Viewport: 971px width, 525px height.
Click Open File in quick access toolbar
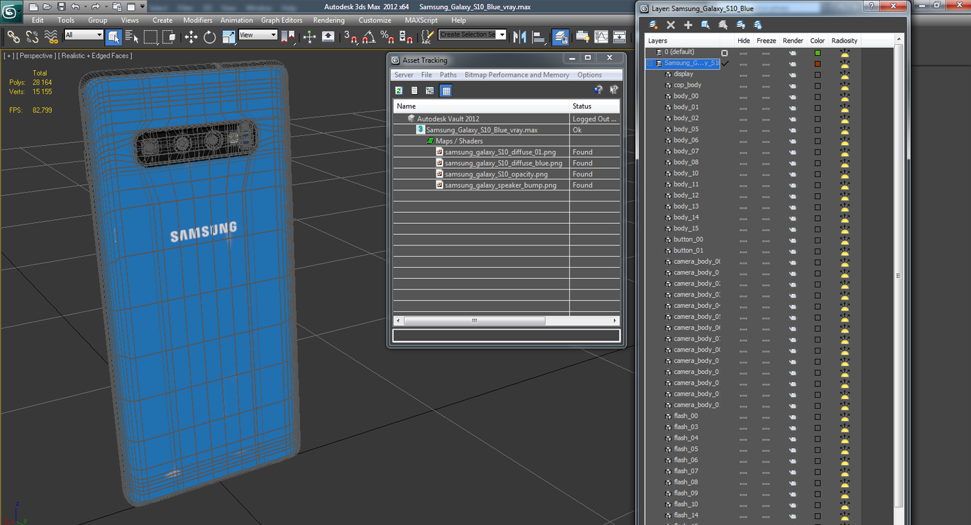click(47, 7)
